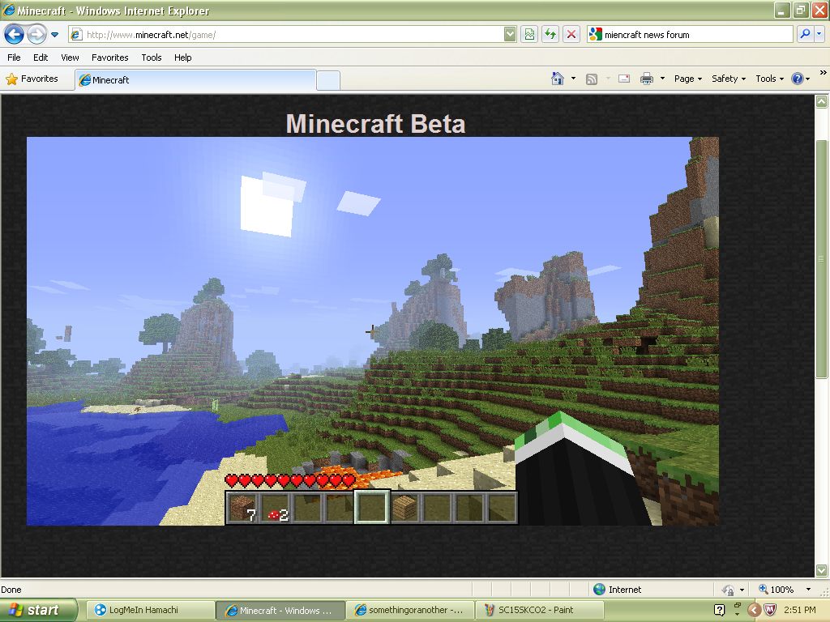The width and height of the screenshot is (830, 622).
Task: Refresh the page with green arrows icon
Action: 550,35
